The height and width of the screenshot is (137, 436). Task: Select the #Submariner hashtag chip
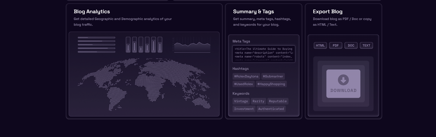(x=273, y=76)
